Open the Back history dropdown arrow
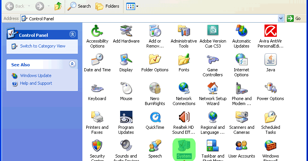 click(x=29, y=6)
